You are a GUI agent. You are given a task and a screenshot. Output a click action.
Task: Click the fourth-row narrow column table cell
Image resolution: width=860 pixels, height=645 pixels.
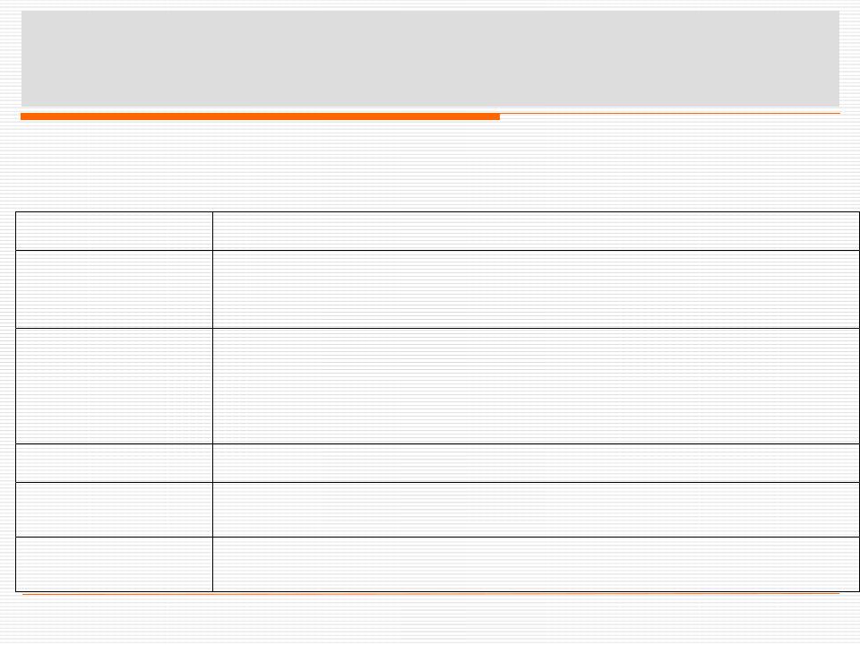tap(114, 463)
